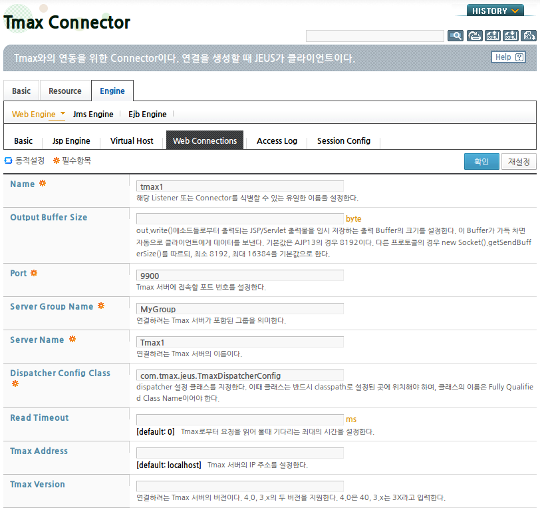Click the 확인 confirm button
This screenshot has width=540, height=512.
481,161
